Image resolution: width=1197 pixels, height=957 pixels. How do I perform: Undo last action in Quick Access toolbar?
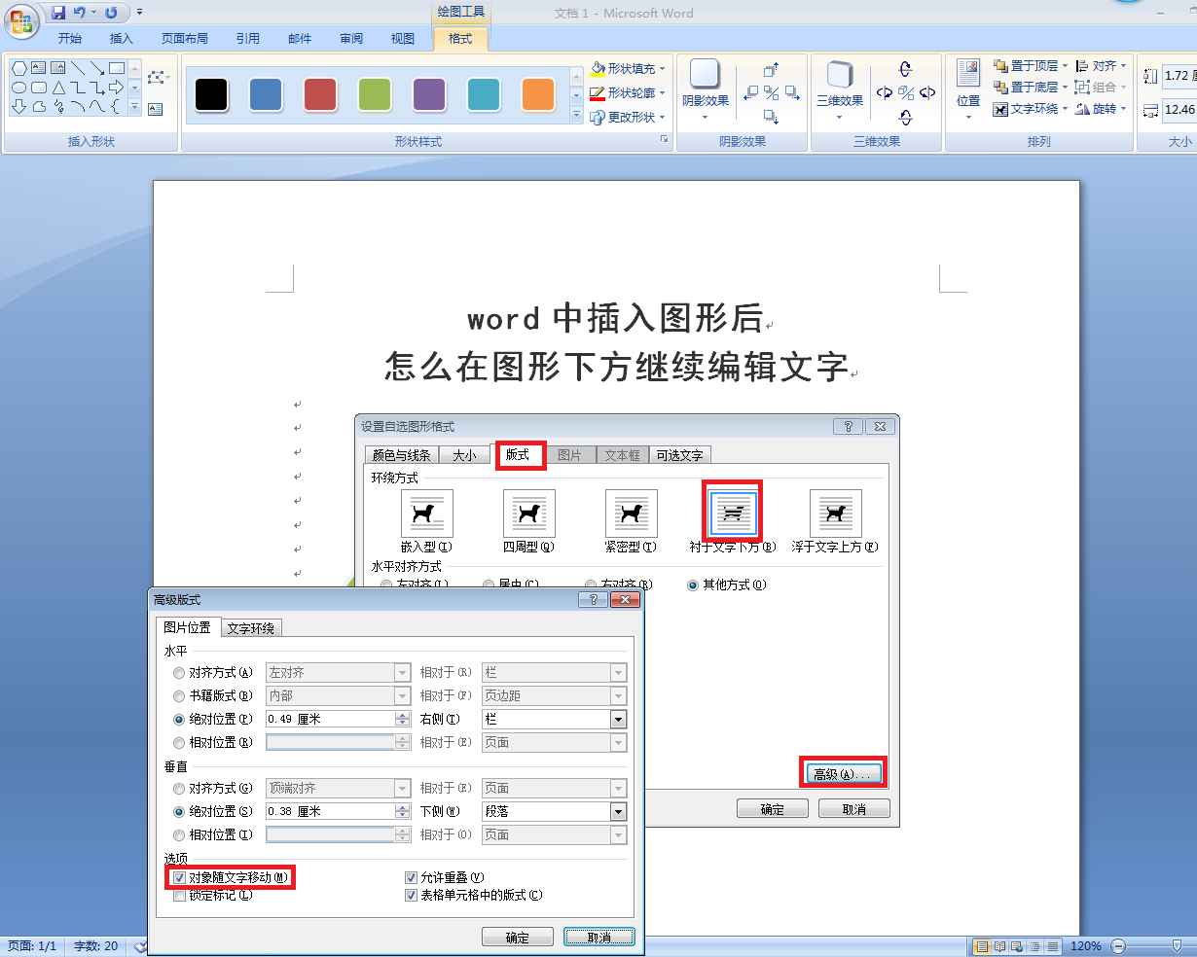pos(80,13)
